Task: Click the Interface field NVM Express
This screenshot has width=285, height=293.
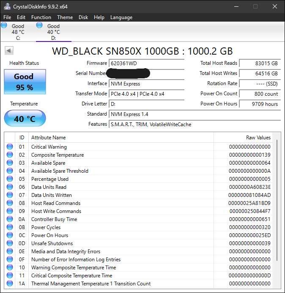Action: coord(147,84)
